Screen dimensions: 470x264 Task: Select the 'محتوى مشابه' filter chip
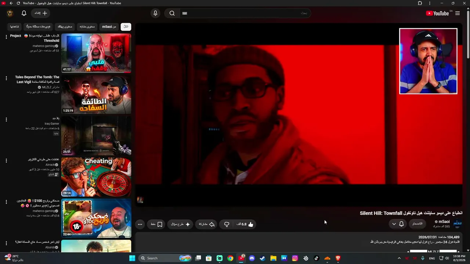point(87,26)
